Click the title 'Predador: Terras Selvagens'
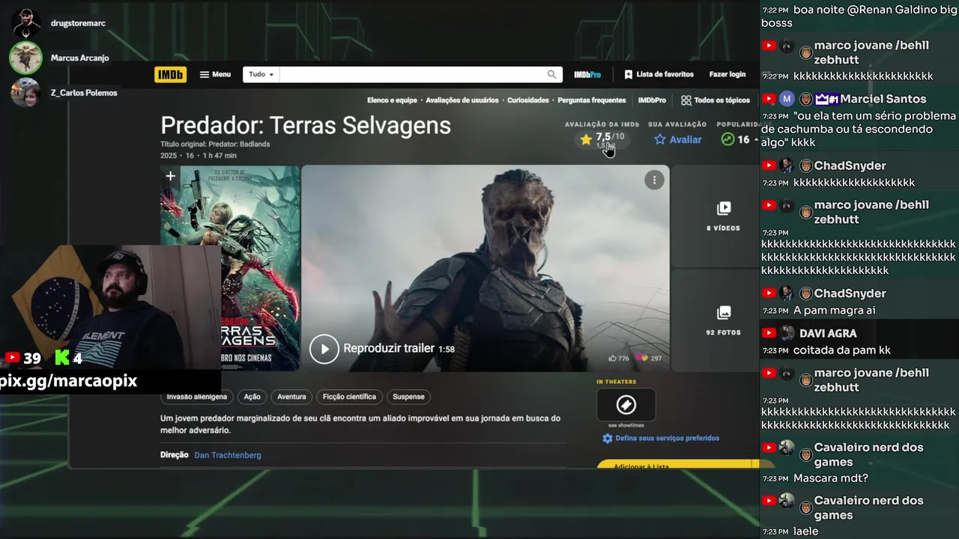This screenshot has height=539, width=959. coord(306,125)
